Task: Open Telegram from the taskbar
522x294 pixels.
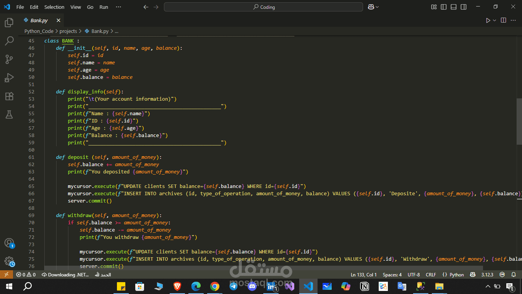Action: click(x=233, y=286)
